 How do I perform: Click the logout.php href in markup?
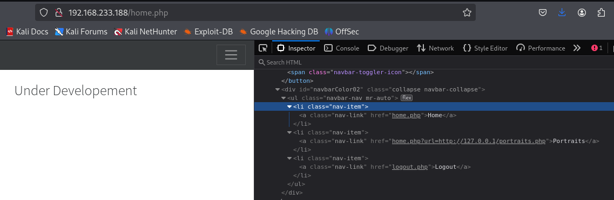coord(409,167)
